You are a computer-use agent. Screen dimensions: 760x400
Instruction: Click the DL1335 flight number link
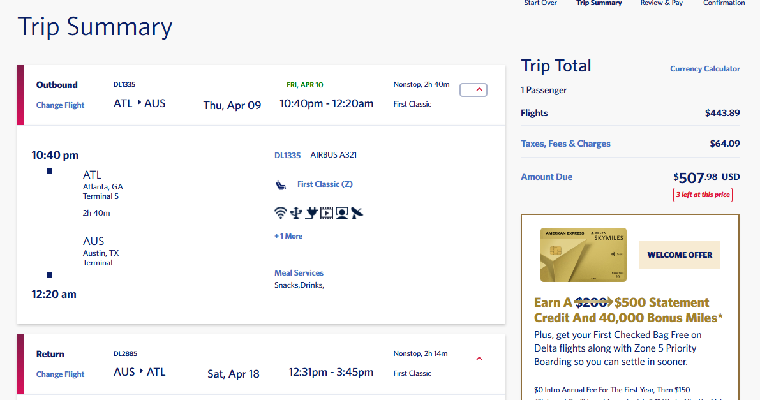[287, 155]
